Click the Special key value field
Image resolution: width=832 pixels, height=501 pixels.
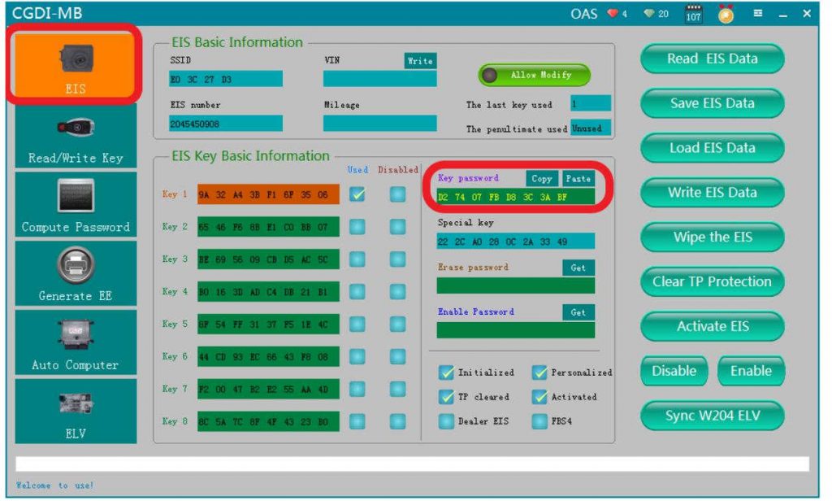516,242
